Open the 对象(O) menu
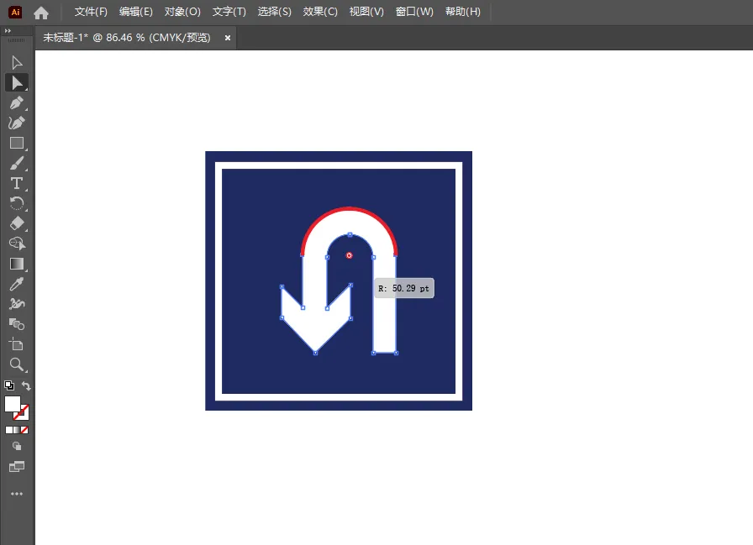 (182, 12)
